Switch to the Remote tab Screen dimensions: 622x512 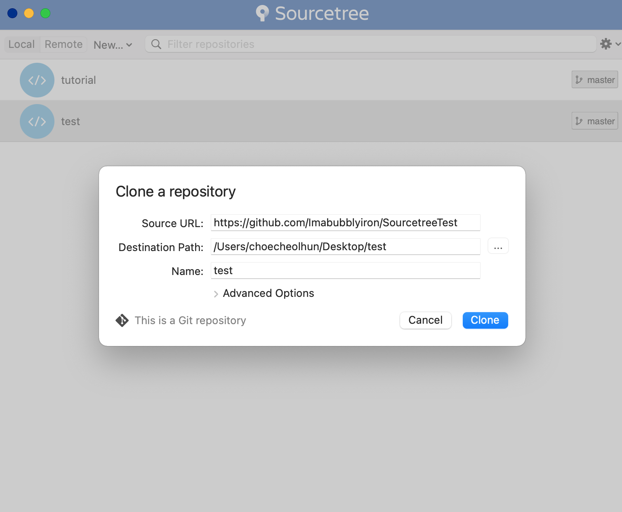(x=64, y=44)
